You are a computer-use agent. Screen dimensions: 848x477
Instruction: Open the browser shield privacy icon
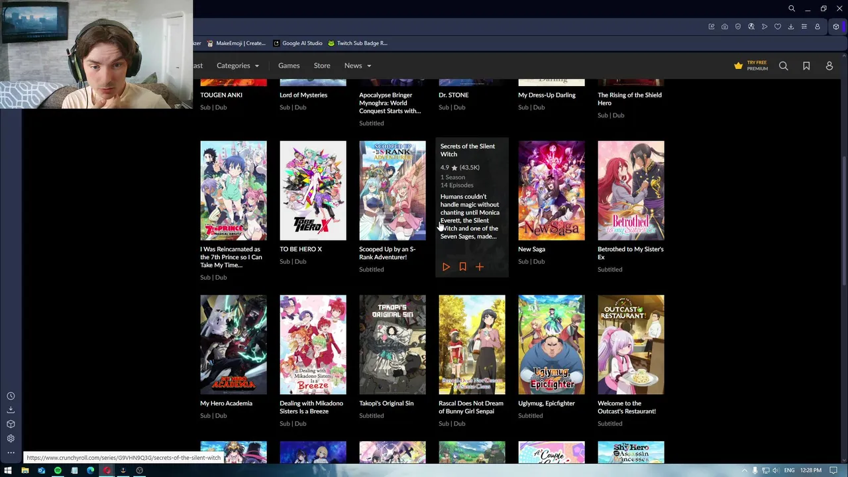(x=738, y=26)
